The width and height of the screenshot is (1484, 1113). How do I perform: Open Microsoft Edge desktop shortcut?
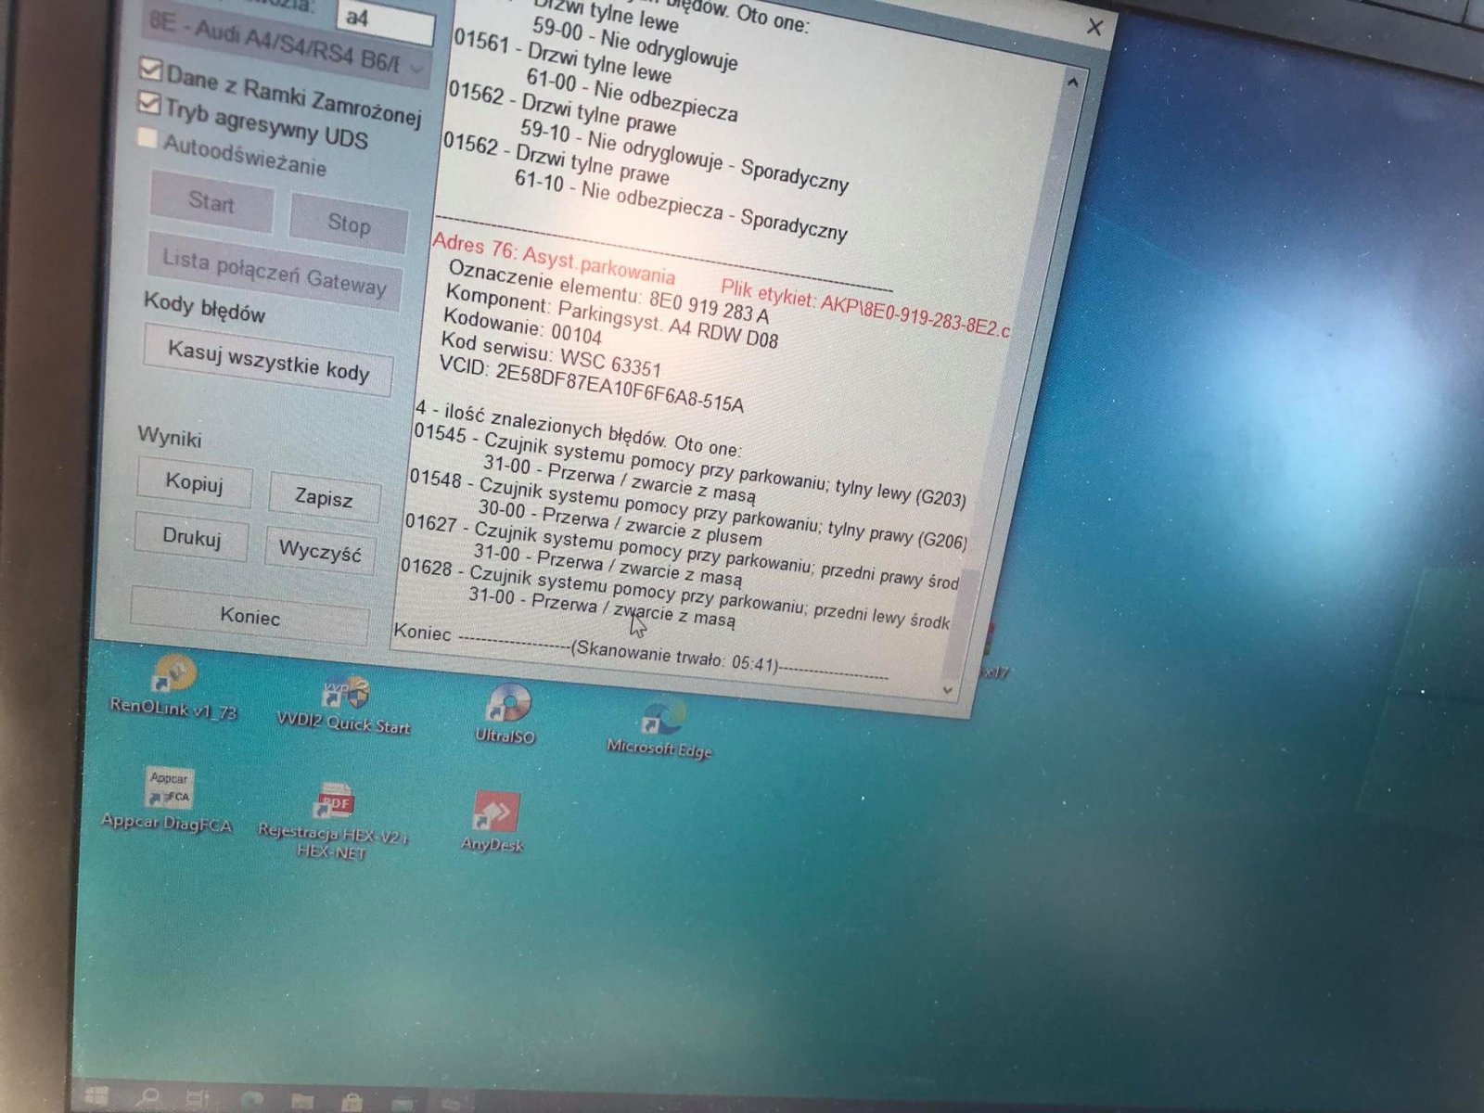[660, 728]
